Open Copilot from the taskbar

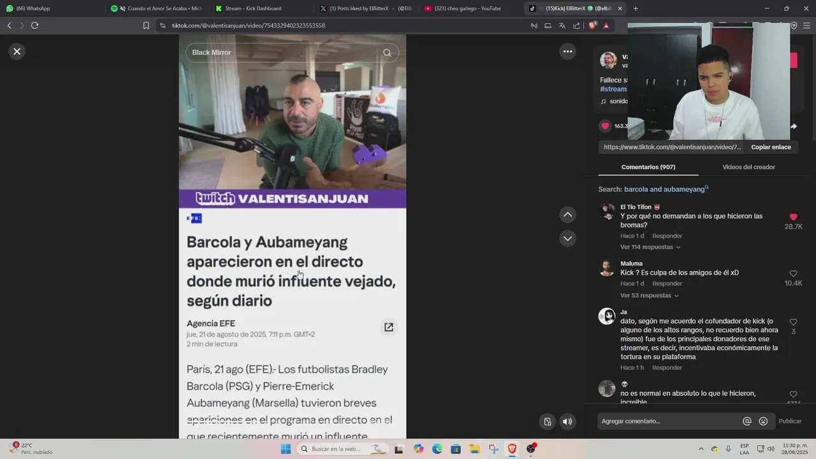point(418,449)
